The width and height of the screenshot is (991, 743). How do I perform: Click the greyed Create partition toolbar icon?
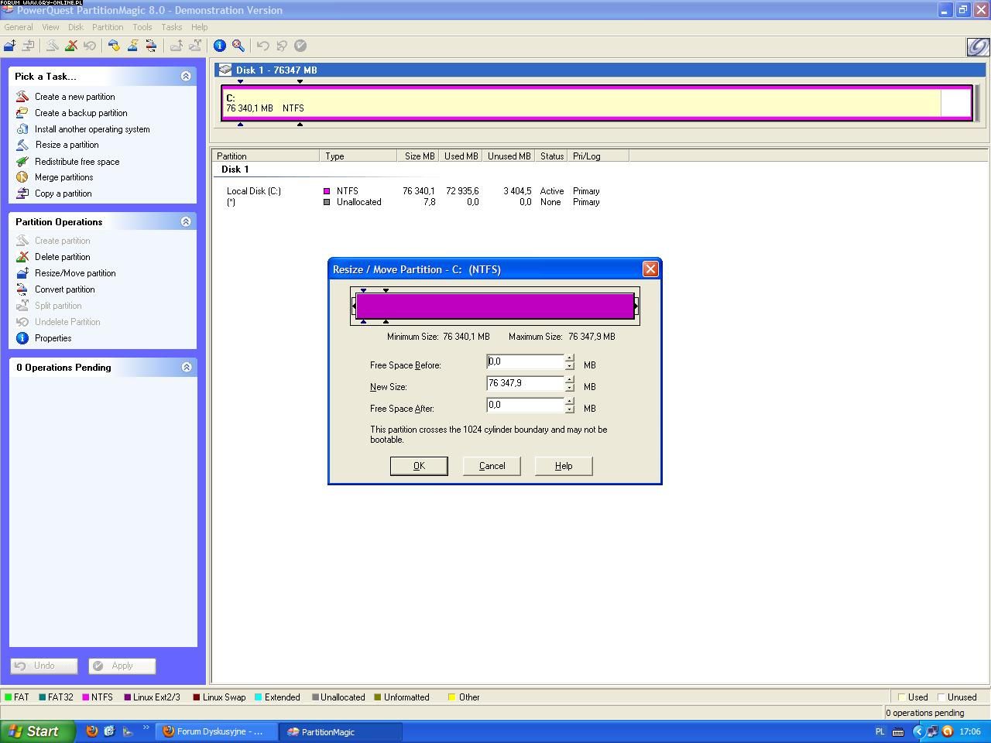(52, 46)
